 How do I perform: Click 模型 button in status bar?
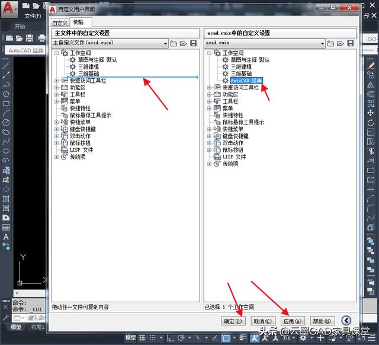pyautogui.click(x=130, y=337)
